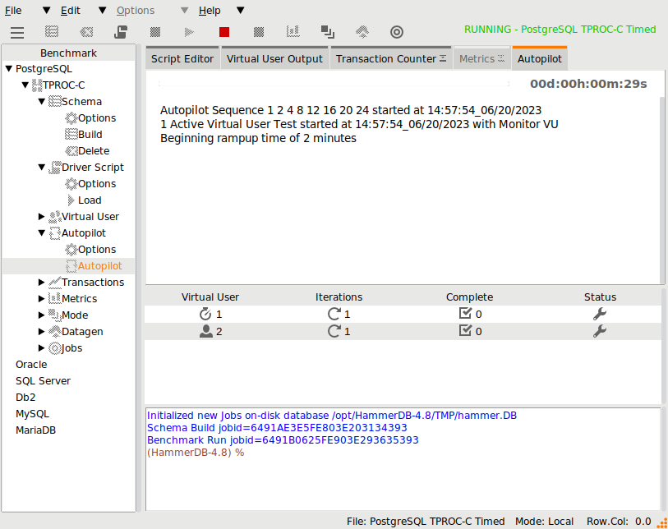Switch to the Transaction Counter tab
Viewport: 668px width, 529px height.
[x=391, y=58]
